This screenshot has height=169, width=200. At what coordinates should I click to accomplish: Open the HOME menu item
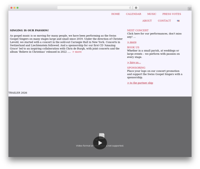116,14
